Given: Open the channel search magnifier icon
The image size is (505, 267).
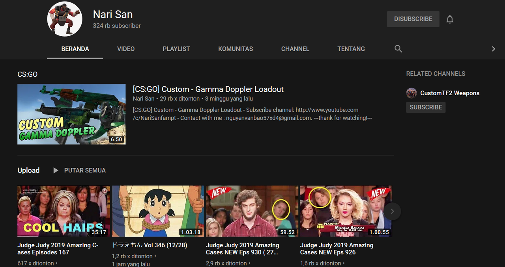Looking at the screenshot, I should [398, 49].
